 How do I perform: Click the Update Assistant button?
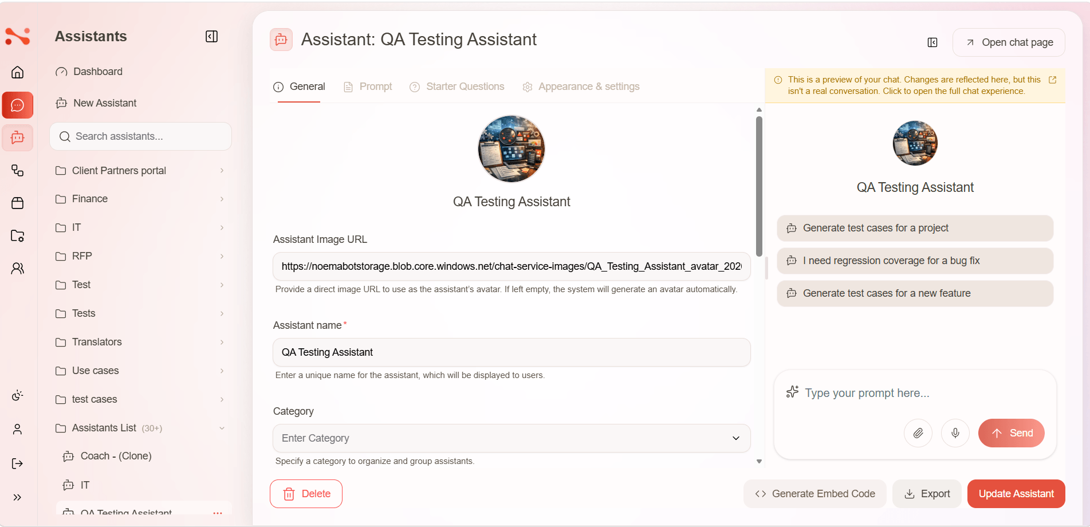click(x=1016, y=494)
